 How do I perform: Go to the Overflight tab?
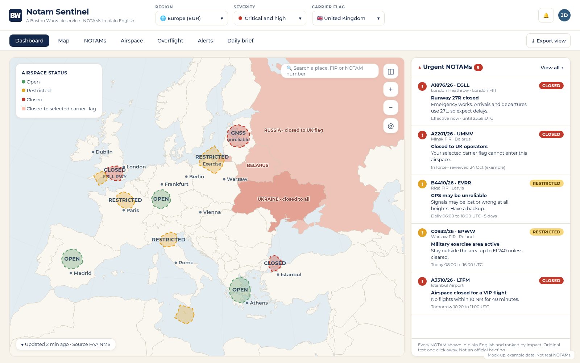point(170,41)
